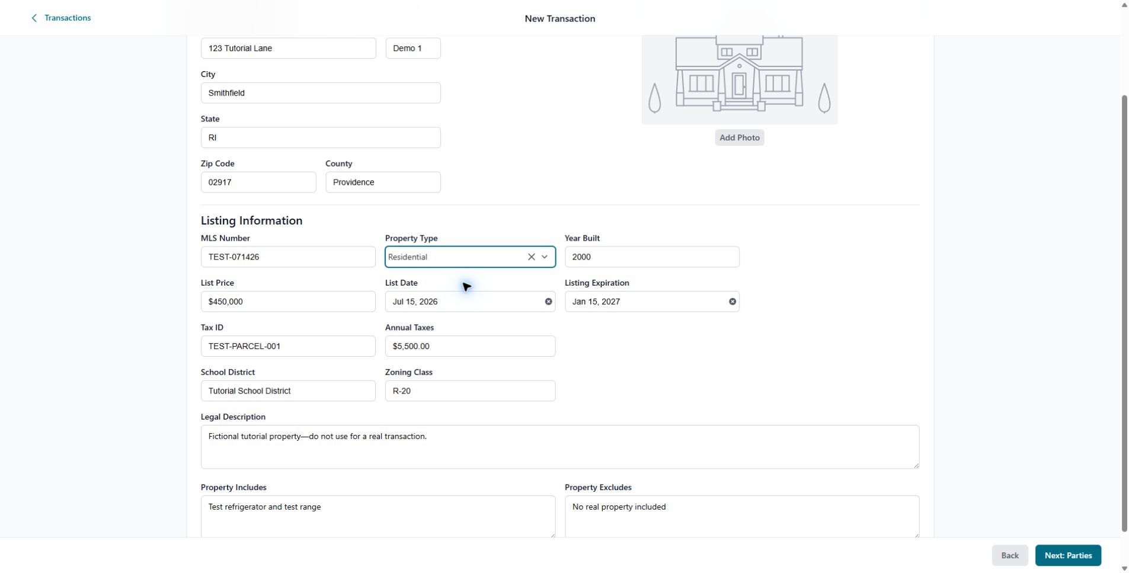Image resolution: width=1129 pixels, height=573 pixels.
Task: Edit the street address 123 Tutorial Lane
Action: click(288, 48)
